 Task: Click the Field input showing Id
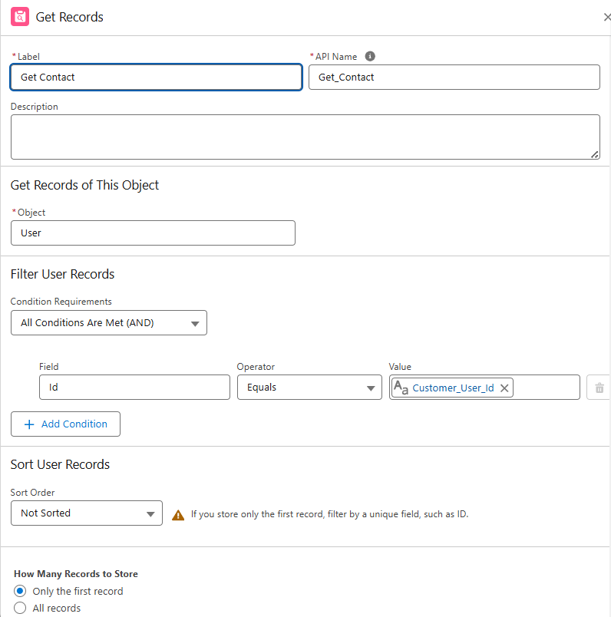134,387
